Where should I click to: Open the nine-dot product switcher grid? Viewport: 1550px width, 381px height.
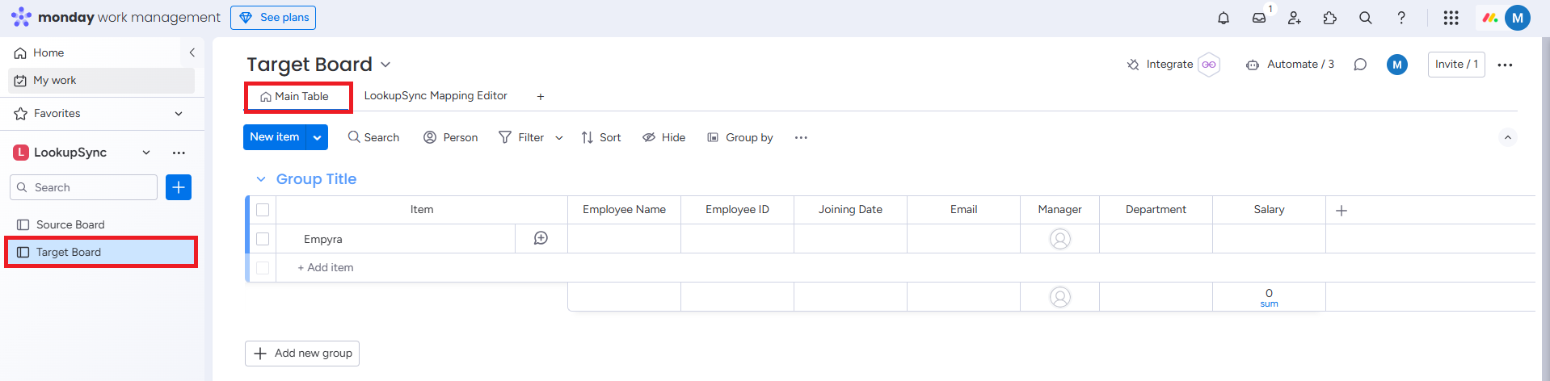pos(1451,18)
